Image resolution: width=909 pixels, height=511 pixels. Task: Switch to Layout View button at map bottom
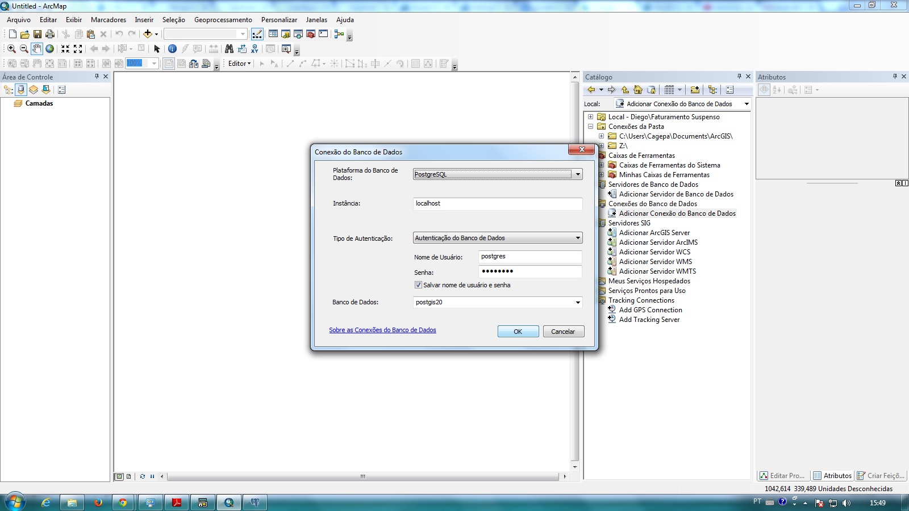pyautogui.click(x=129, y=476)
